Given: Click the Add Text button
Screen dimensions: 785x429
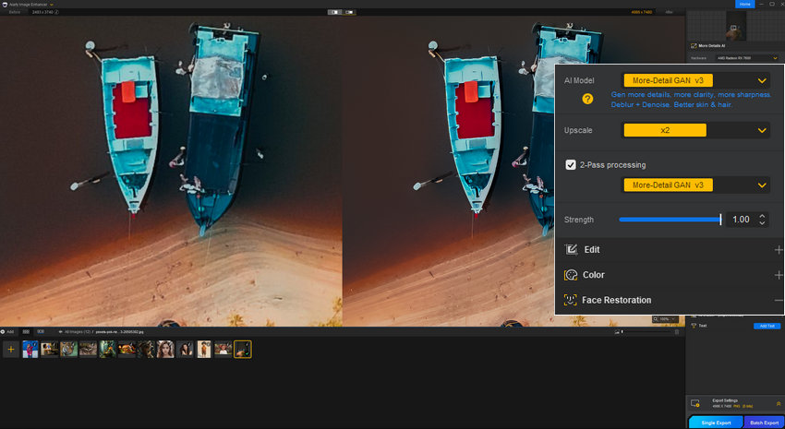Looking at the screenshot, I should click(x=767, y=326).
